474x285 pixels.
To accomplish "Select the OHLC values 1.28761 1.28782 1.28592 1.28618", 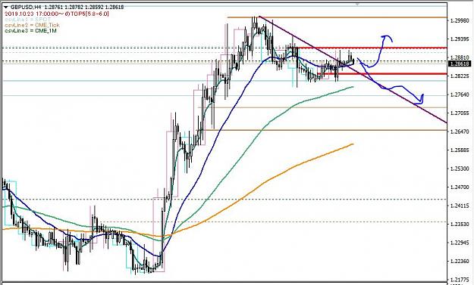I will pos(84,7).
